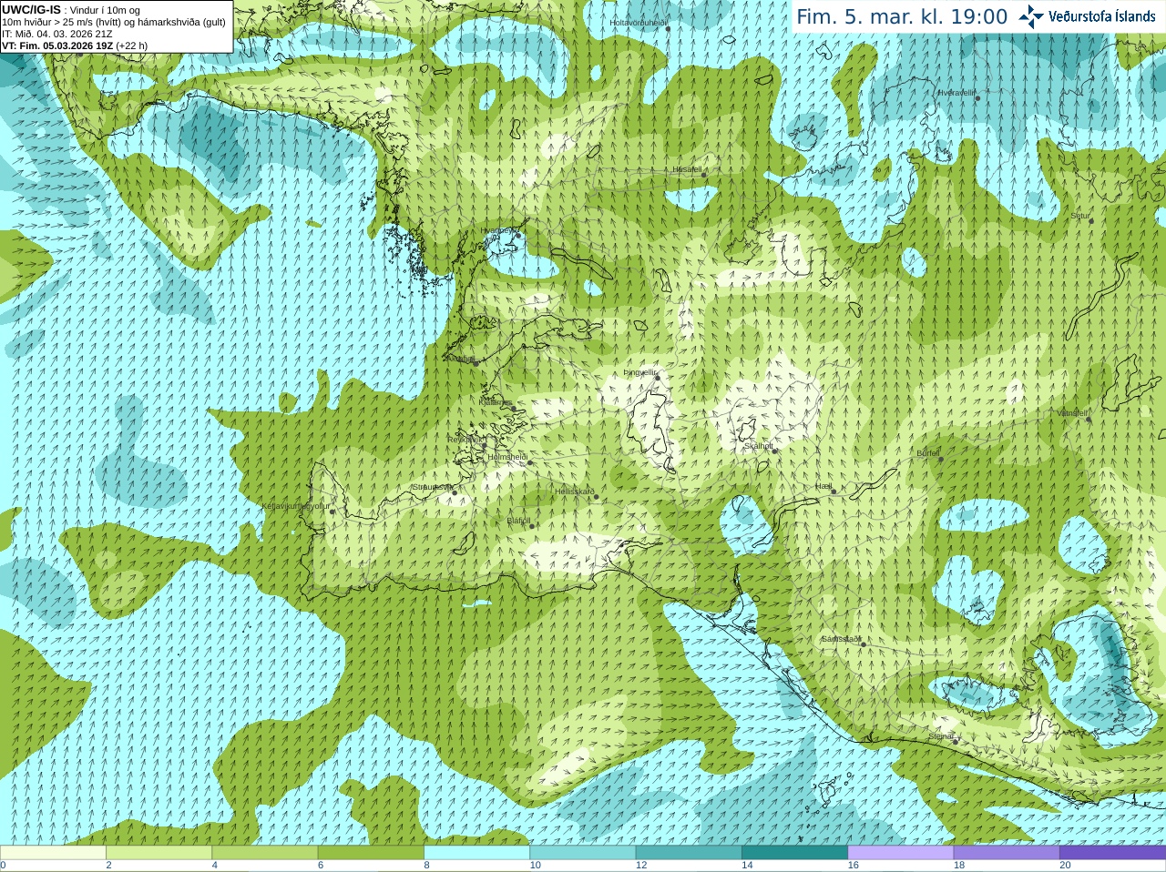
Task: Click the Skálholt station label
Action: [x=759, y=446]
